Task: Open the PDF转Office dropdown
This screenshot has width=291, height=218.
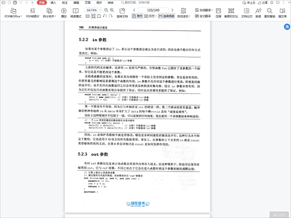Action: [13, 13]
